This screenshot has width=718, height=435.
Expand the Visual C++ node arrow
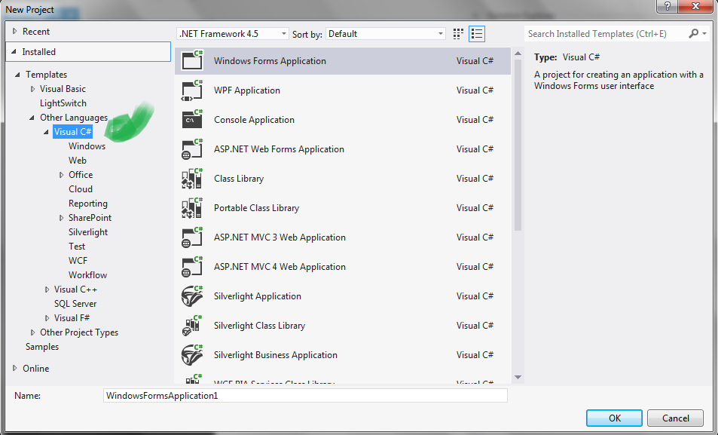(47, 289)
